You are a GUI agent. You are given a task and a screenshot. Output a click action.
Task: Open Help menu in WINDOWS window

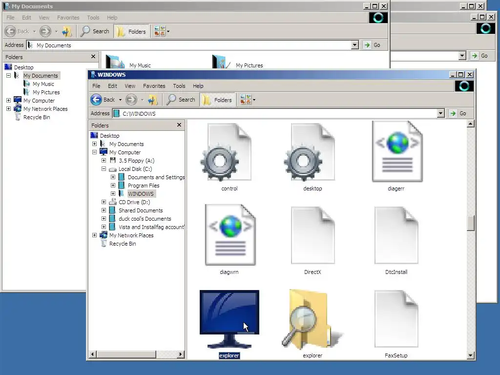tap(198, 86)
